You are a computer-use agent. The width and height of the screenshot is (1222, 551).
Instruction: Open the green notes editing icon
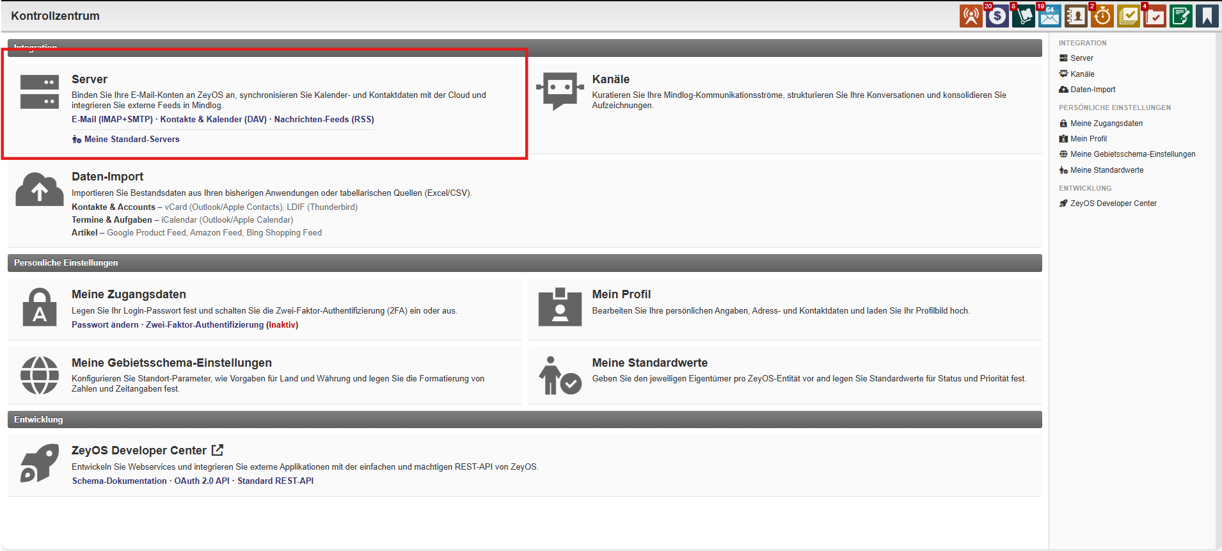1180,16
